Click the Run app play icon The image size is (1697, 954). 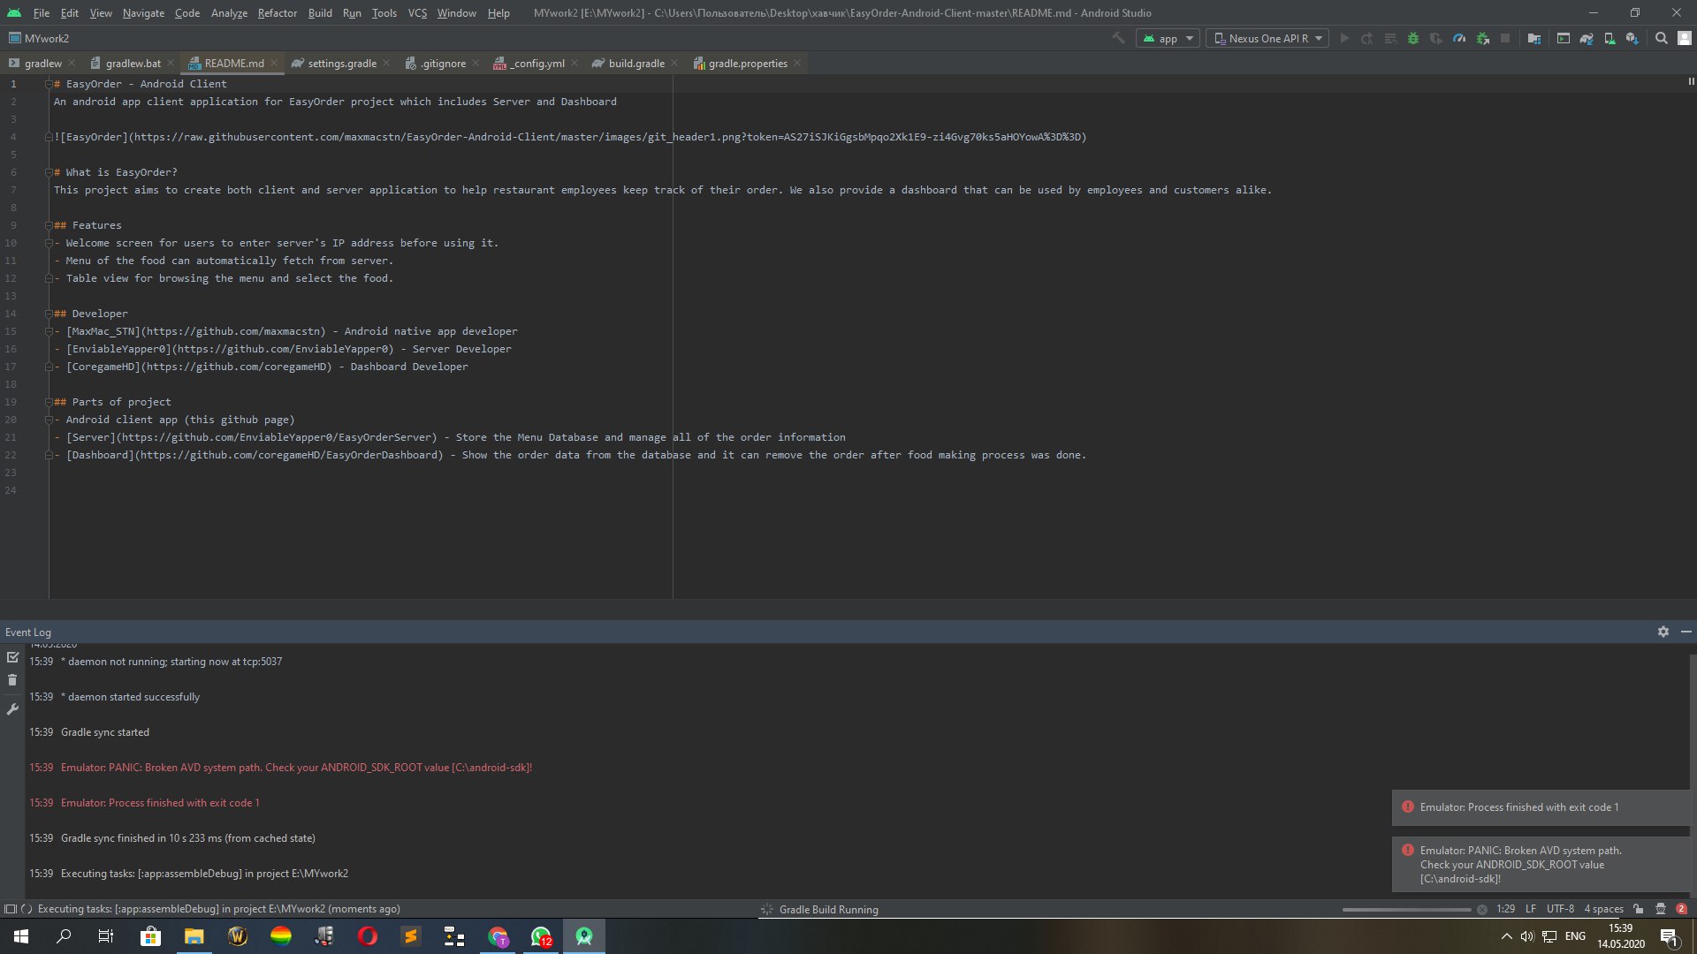click(1344, 38)
